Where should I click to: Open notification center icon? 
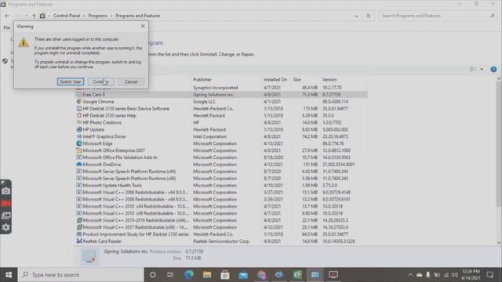click(x=490, y=275)
